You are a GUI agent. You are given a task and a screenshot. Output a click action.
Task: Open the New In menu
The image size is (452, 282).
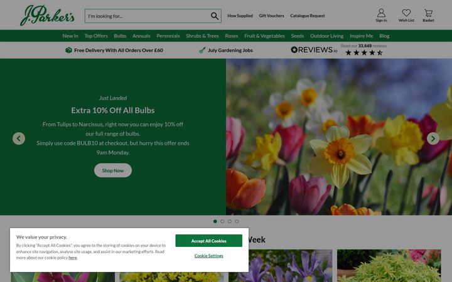tap(70, 36)
